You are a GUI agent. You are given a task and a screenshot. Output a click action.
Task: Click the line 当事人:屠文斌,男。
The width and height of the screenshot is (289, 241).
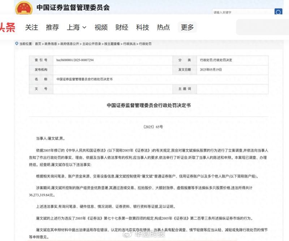(51, 138)
